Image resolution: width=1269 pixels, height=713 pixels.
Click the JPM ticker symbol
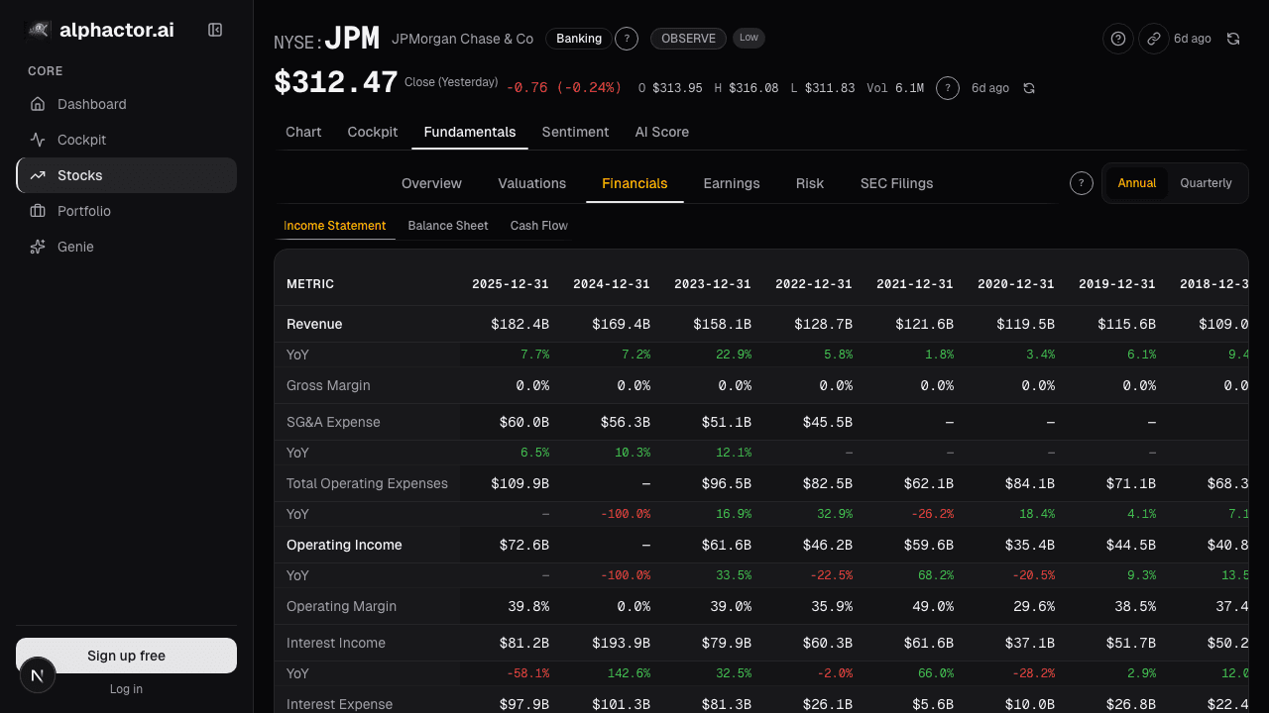(x=352, y=39)
